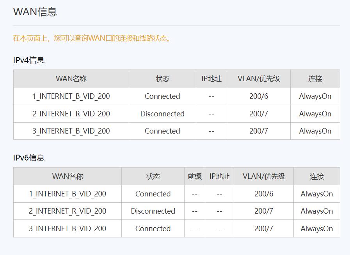Click the 200/6 VLAN value in IPv4 table
350x255 pixels.
(x=259, y=96)
